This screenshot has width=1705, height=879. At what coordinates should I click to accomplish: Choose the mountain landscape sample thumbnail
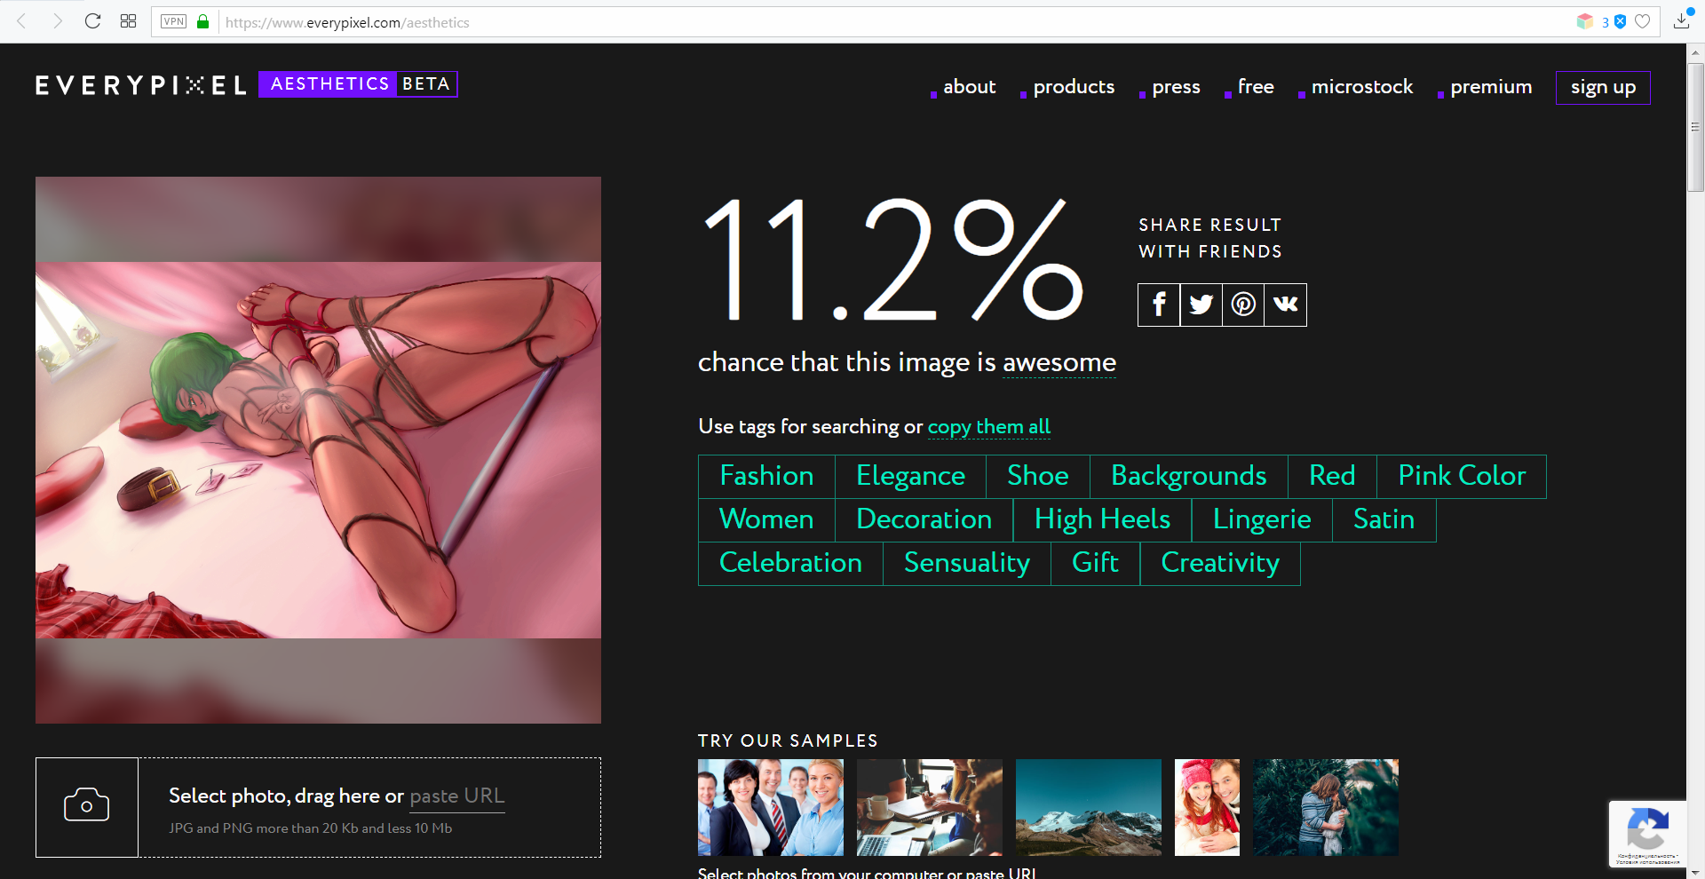pyautogui.click(x=1088, y=807)
